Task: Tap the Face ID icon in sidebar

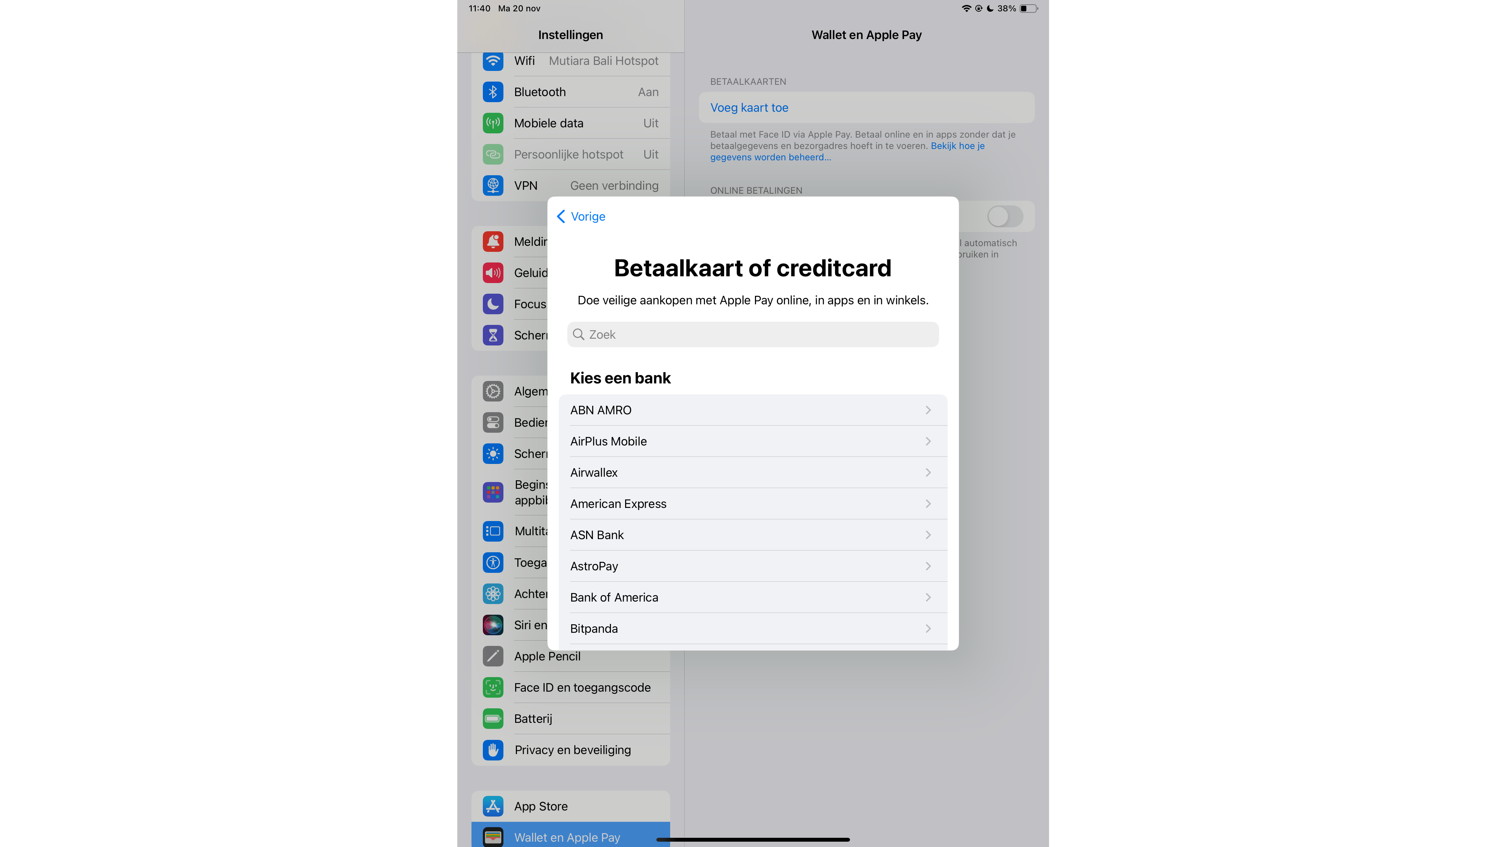Action: (493, 687)
